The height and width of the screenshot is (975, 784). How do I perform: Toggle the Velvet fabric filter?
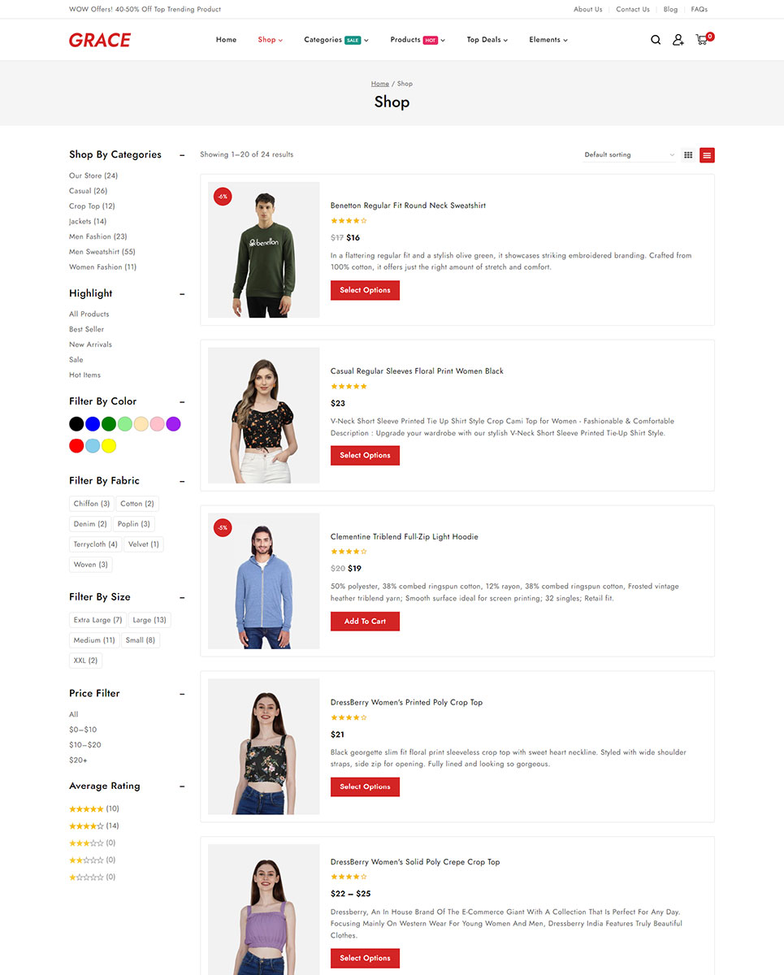(143, 544)
